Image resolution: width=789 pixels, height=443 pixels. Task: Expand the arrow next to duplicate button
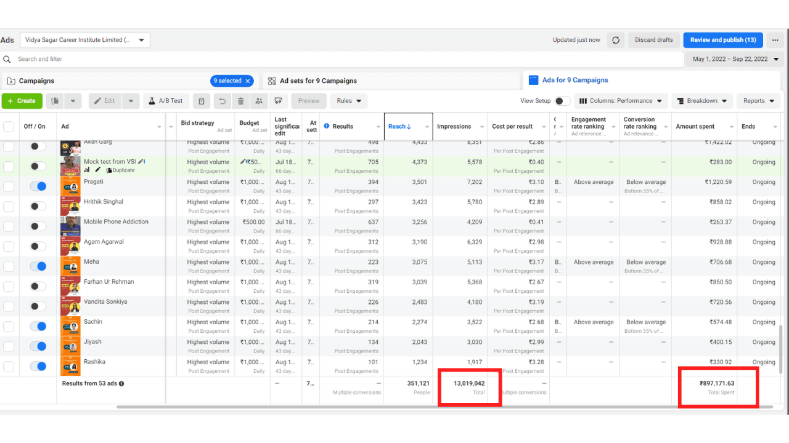coord(73,101)
